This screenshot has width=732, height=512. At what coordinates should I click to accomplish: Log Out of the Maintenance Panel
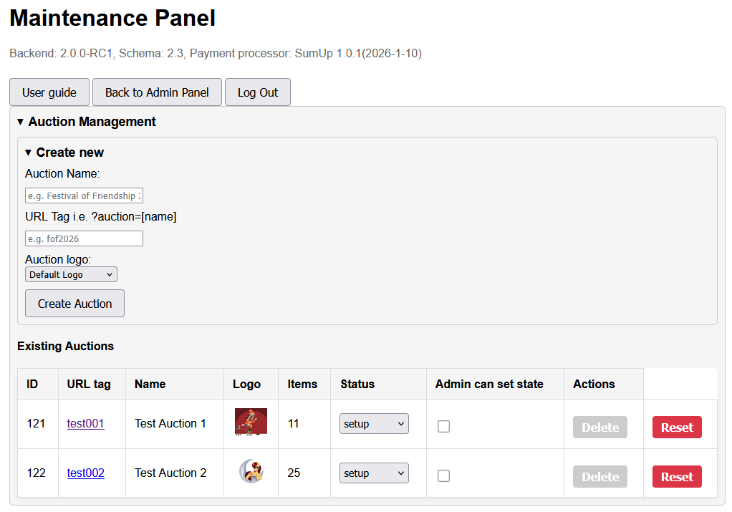(257, 92)
